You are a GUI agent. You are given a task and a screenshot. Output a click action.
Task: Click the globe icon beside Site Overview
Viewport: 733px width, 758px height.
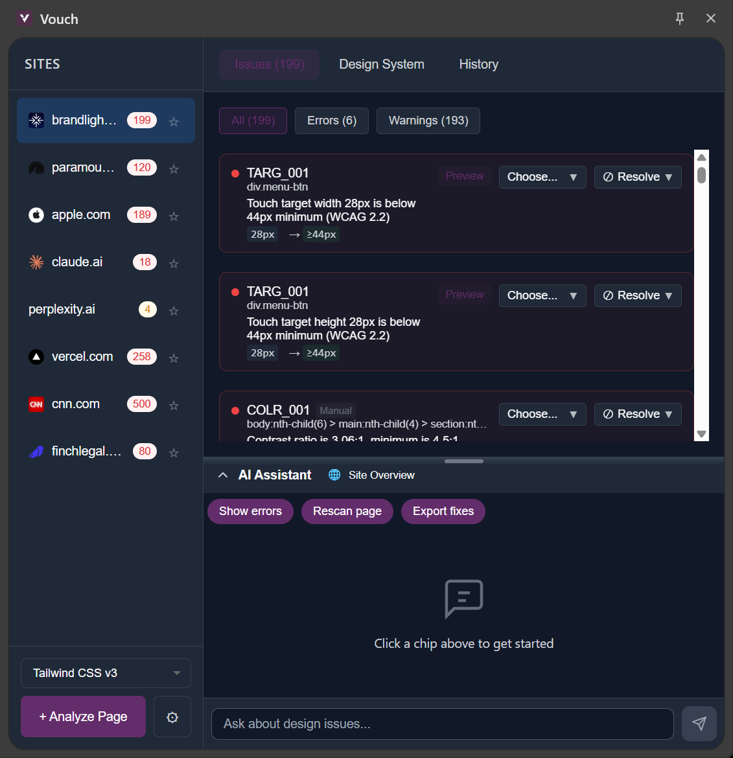point(334,474)
